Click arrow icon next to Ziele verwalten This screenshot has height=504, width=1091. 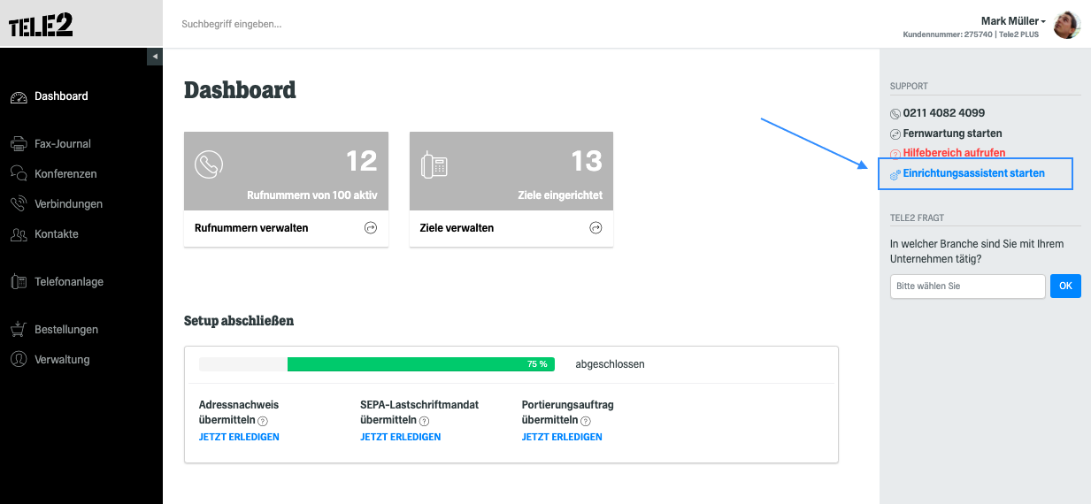(x=595, y=228)
